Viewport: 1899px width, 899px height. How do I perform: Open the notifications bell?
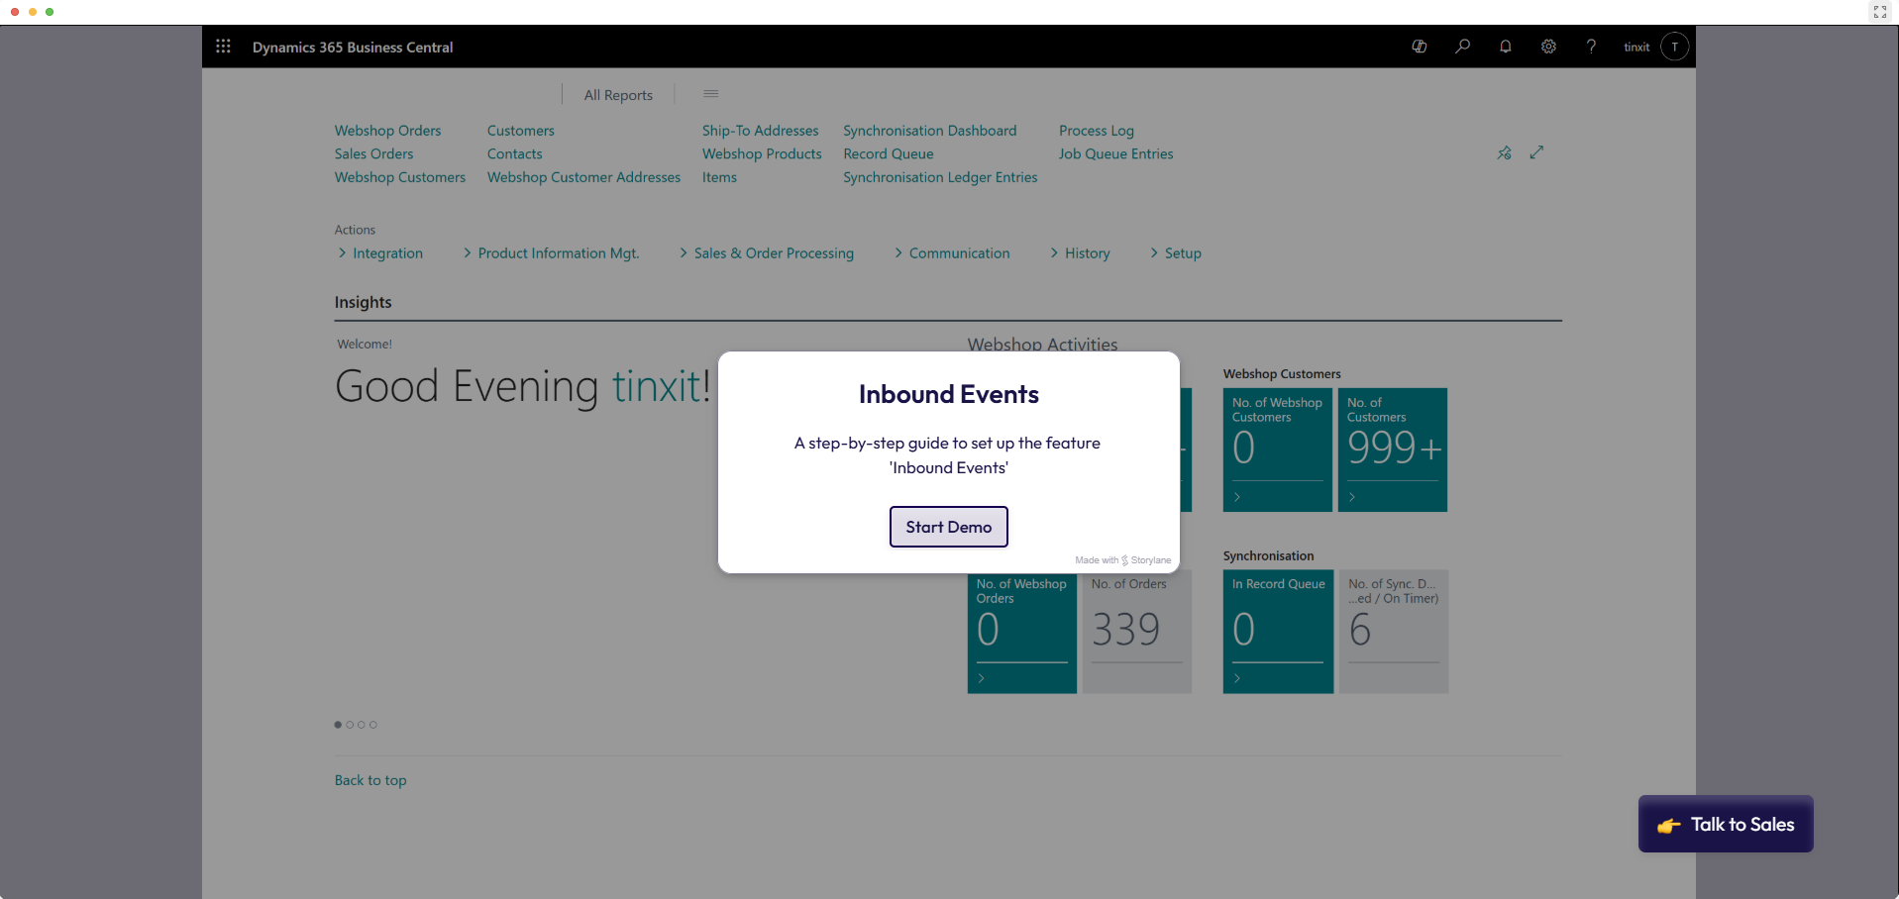(x=1506, y=47)
